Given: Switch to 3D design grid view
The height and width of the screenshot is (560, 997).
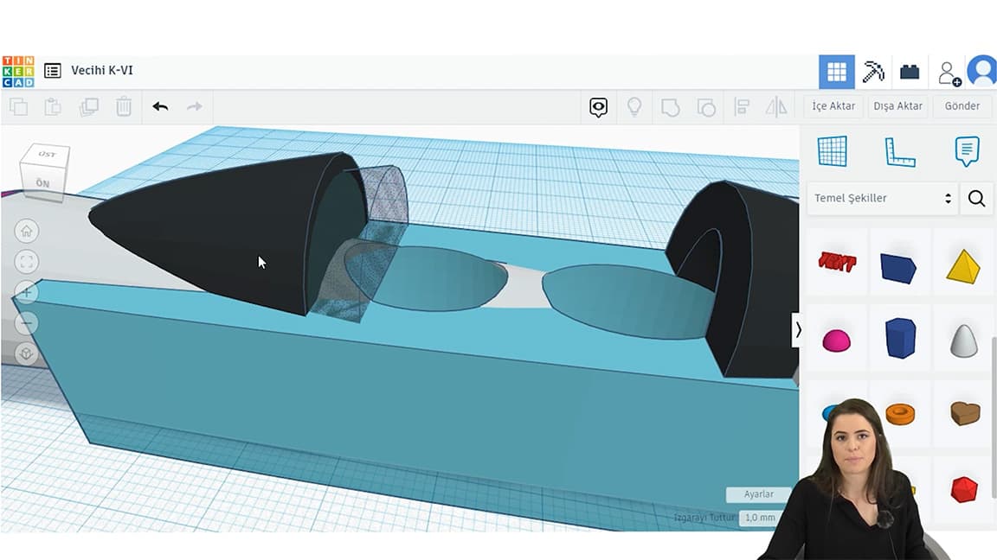Looking at the screenshot, I should tap(837, 72).
